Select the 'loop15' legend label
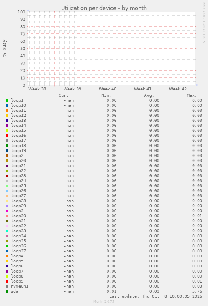208x306 pixels. pyautogui.click(x=18, y=131)
